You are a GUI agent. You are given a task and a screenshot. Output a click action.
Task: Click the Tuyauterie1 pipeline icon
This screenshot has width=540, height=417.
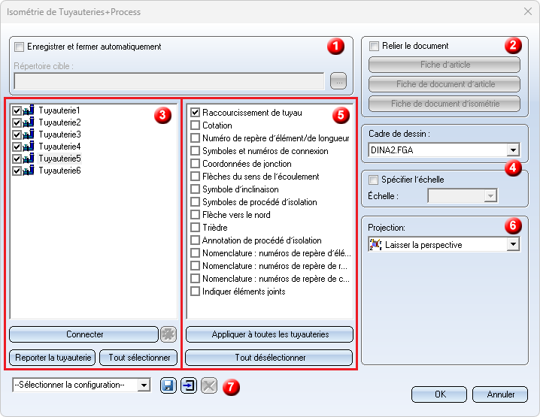coord(29,110)
